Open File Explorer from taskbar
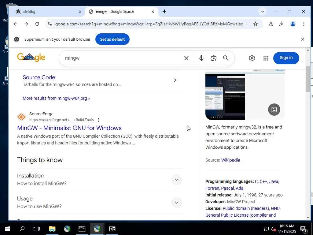This screenshot has width=313, height=235. [x=52, y=229]
